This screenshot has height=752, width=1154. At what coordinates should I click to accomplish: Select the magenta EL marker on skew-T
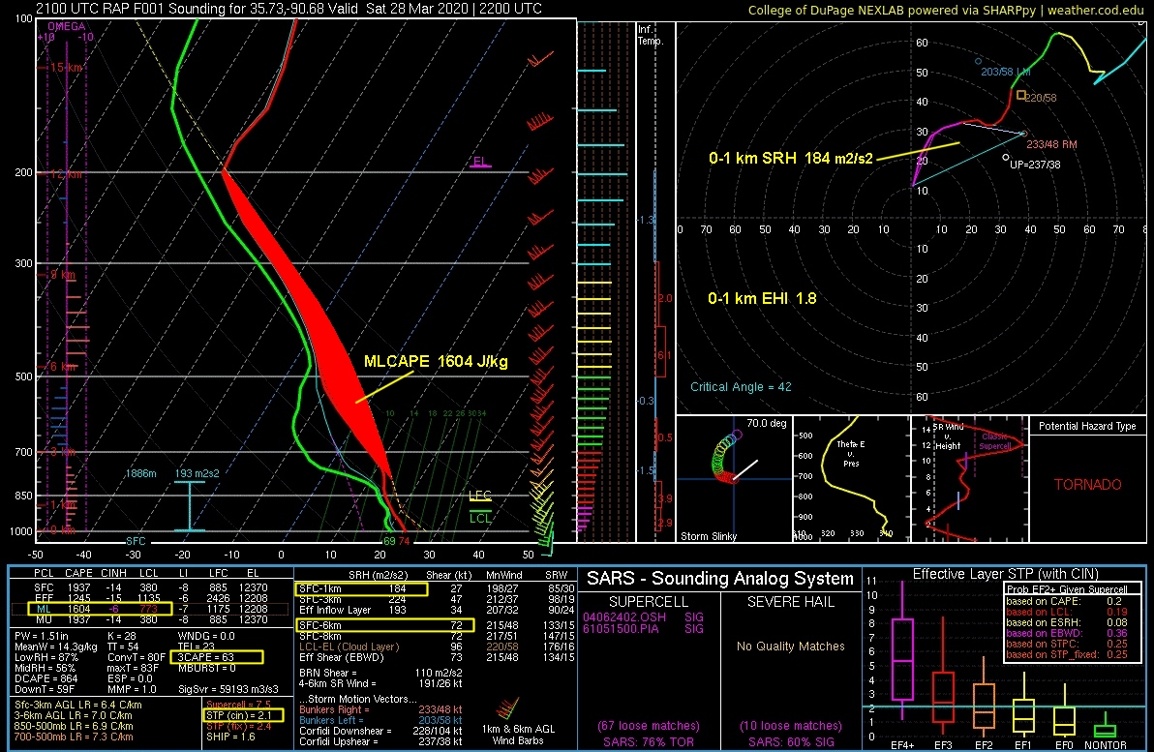[480, 162]
